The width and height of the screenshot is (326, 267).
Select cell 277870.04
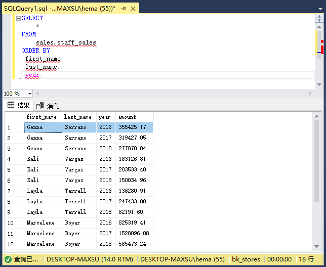coord(134,149)
